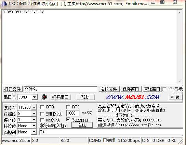Minimize the SSCOM window
Image resolution: width=186 pixels, height=145 pixels.
153,3
